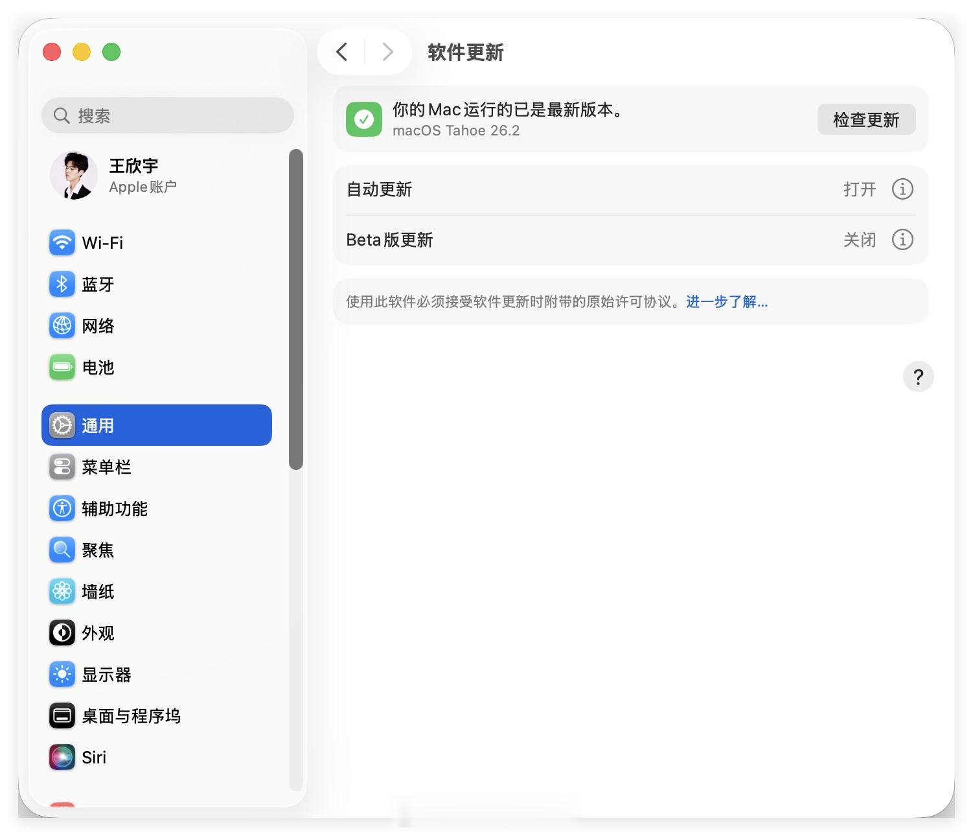Click the 桌面与程序坞 dock icon
This screenshot has height=836, width=973.
coord(62,715)
